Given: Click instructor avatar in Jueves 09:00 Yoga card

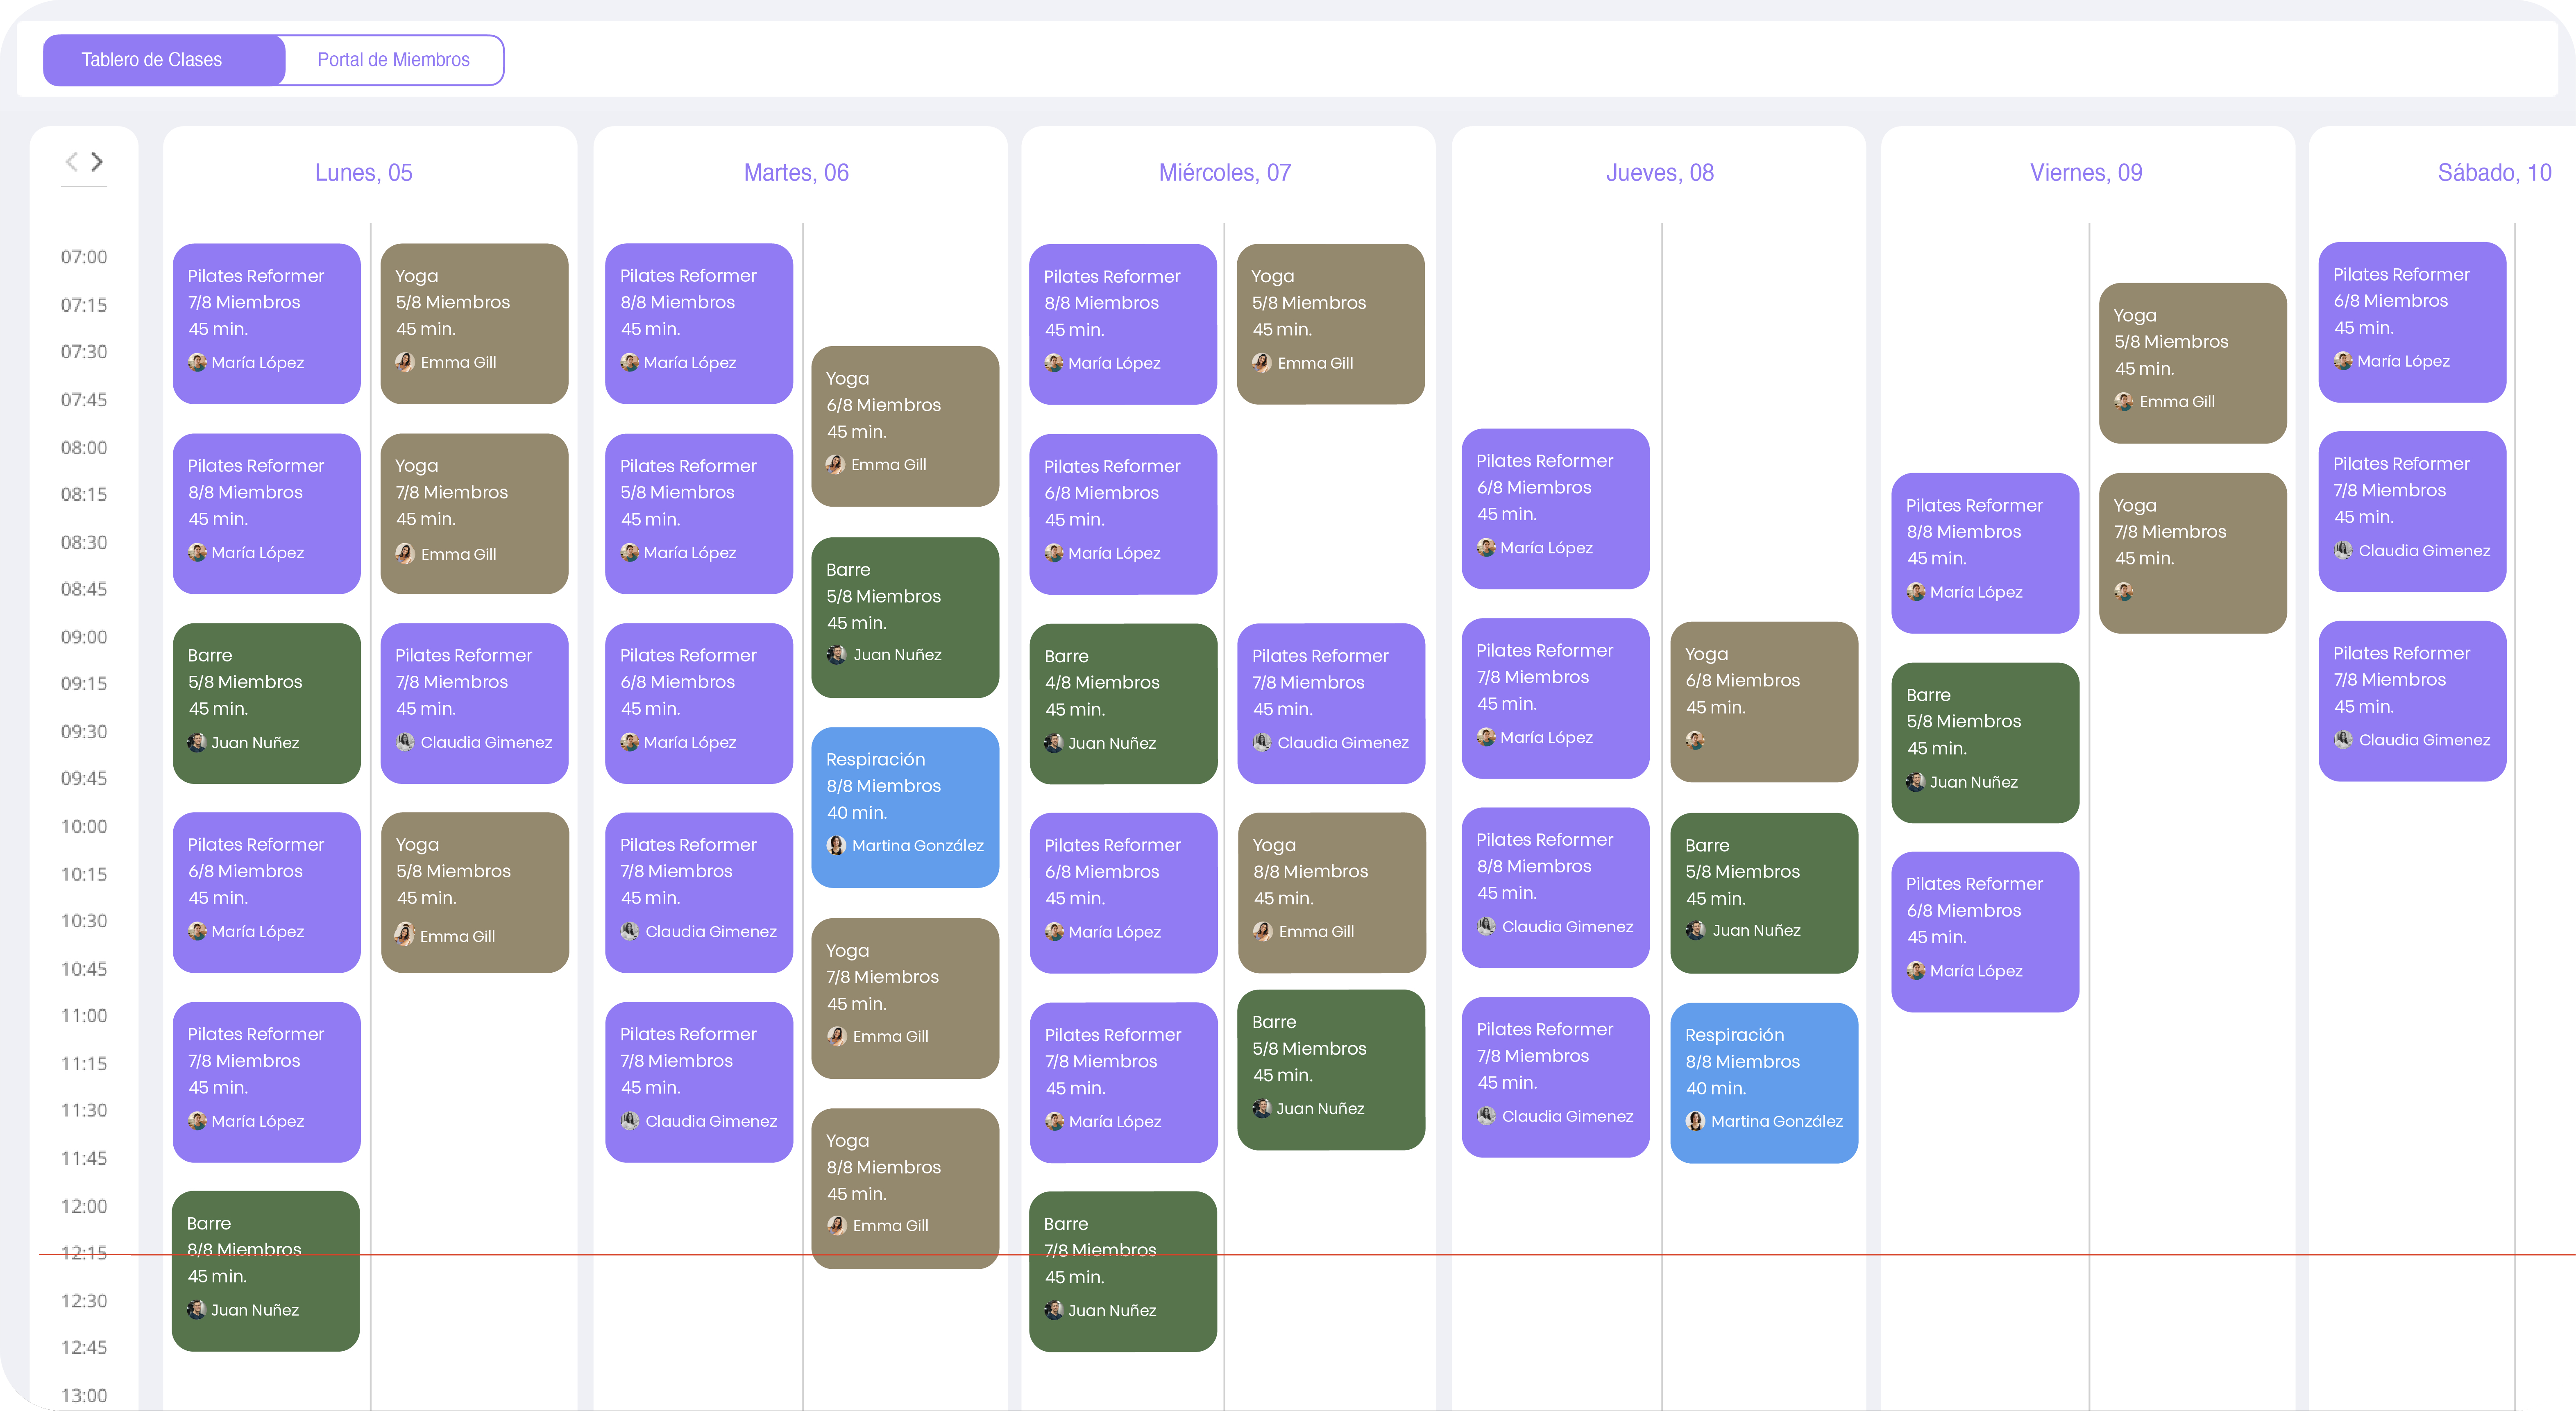Looking at the screenshot, I should pyautogui.click(x=1695, y=740).
